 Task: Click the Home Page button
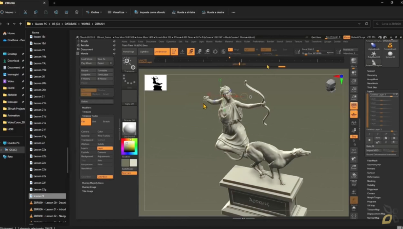click(x=129, y=52)
